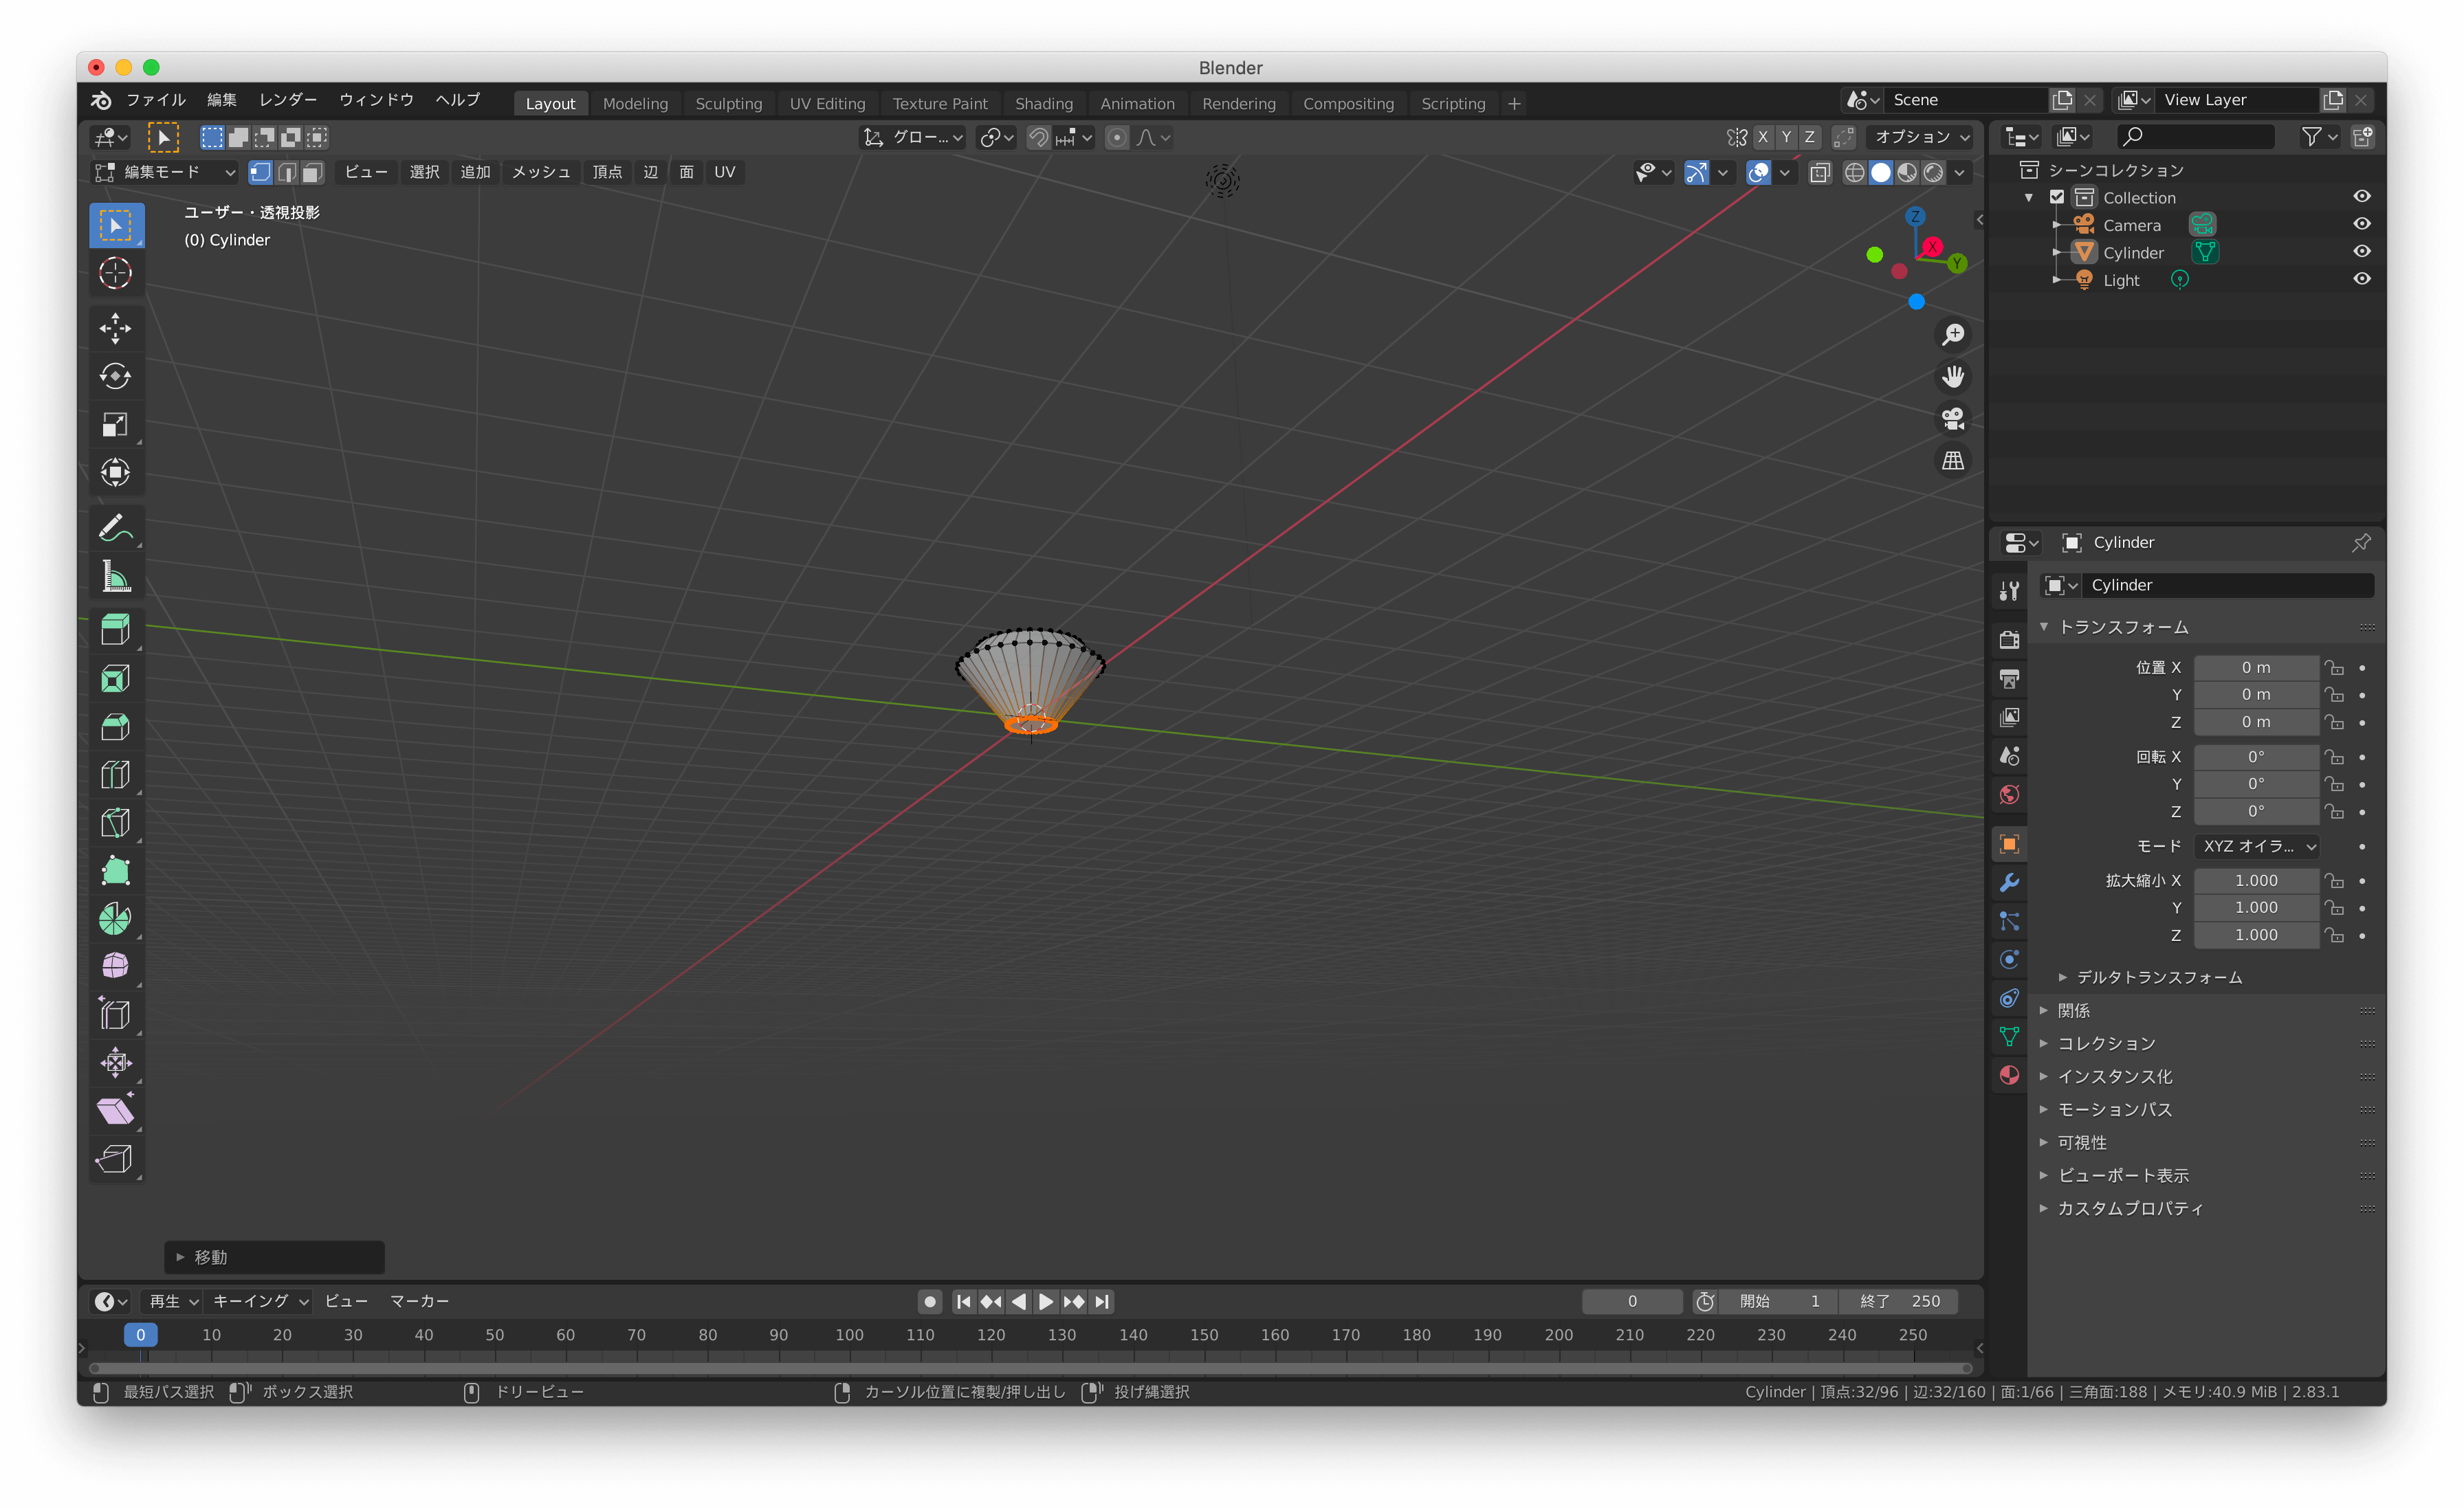Select the Annotate pencil tool

pyautogui.click(x=115, y=528)
